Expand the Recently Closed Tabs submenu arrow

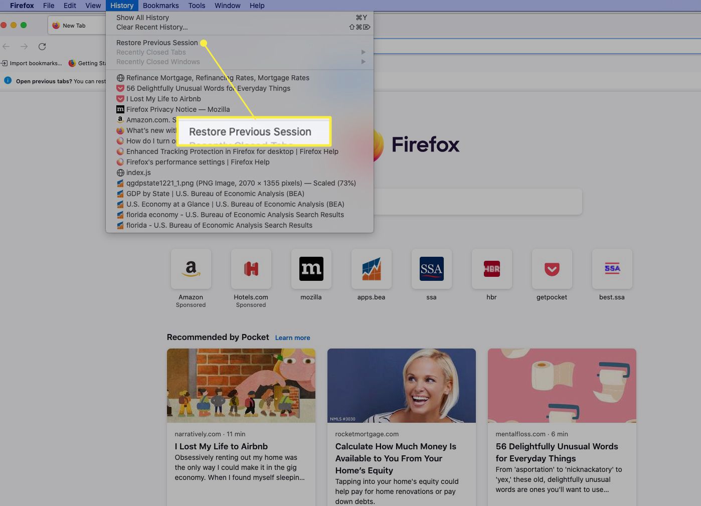(x=364, y=52)
